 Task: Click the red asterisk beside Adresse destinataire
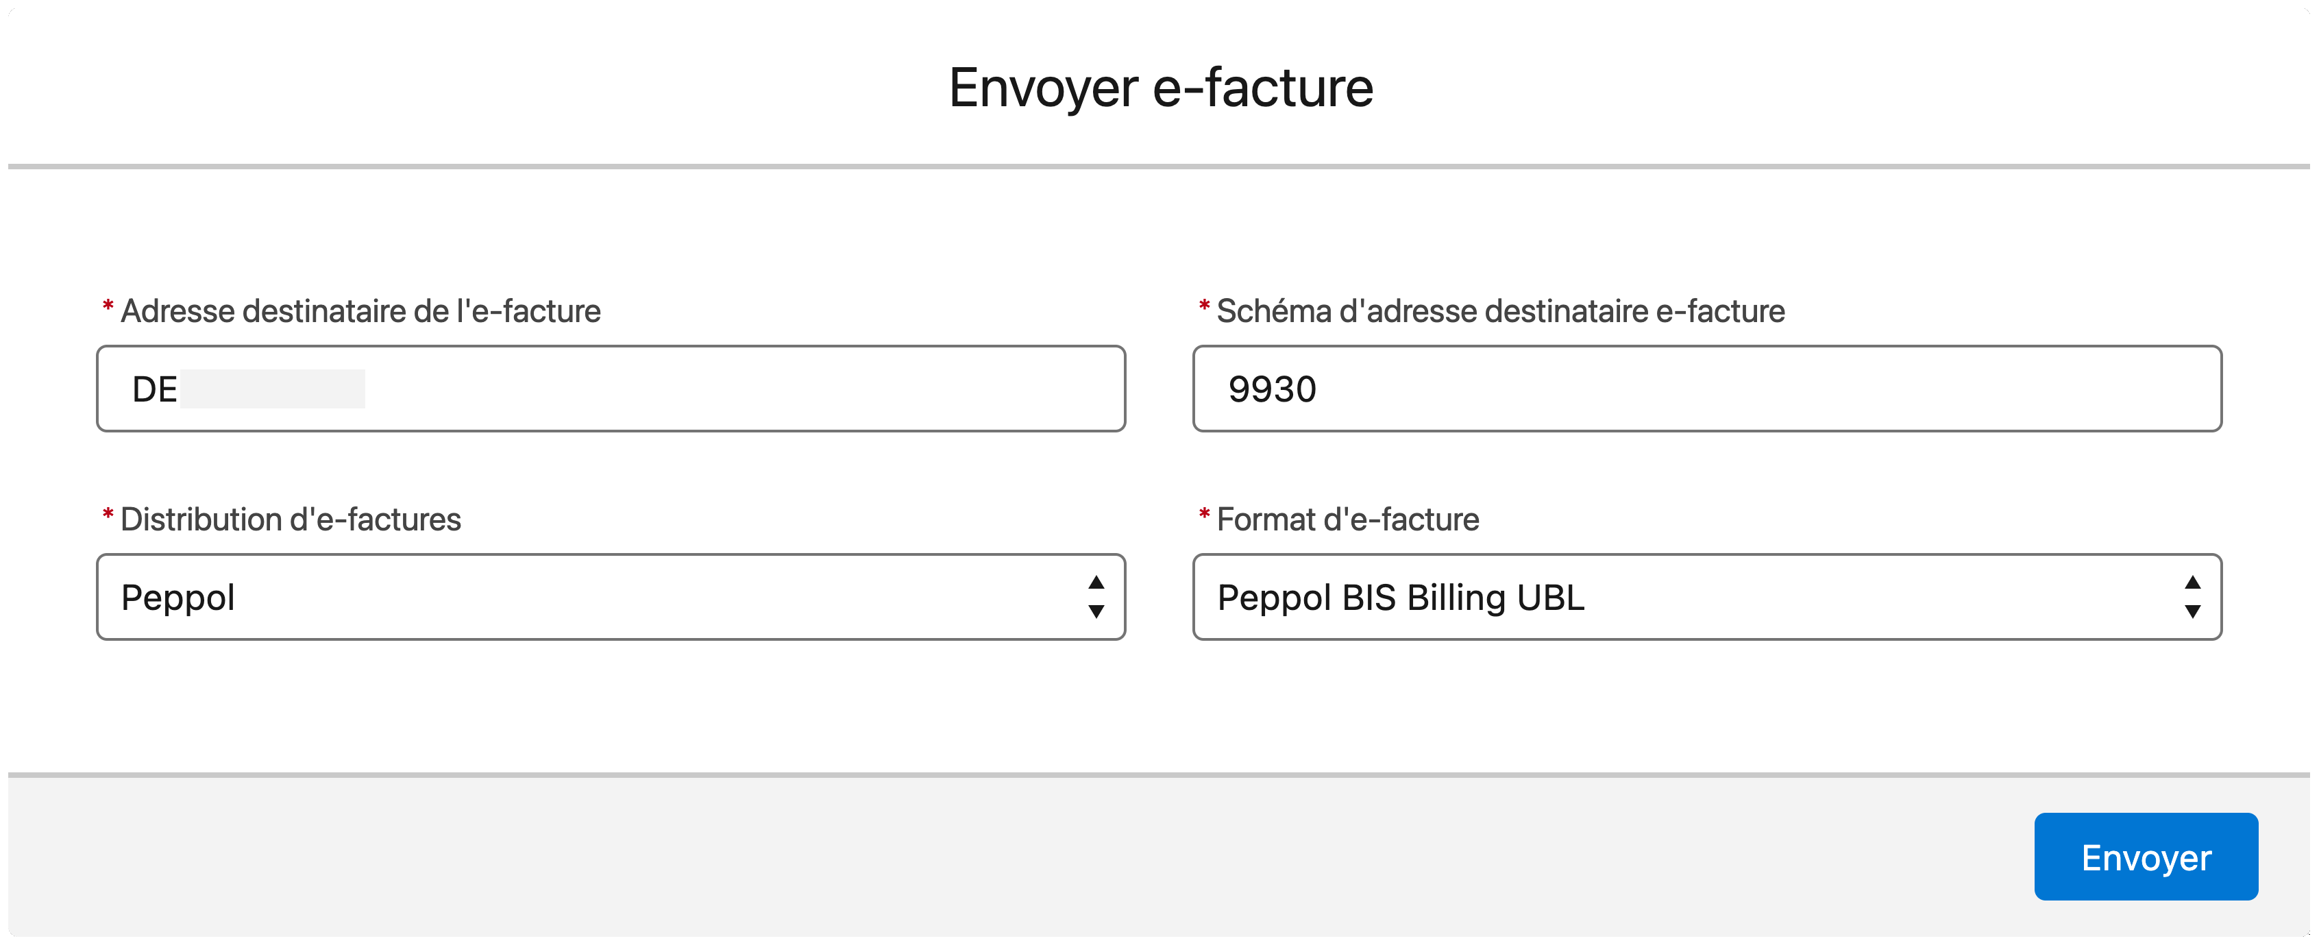click(108, 308)
